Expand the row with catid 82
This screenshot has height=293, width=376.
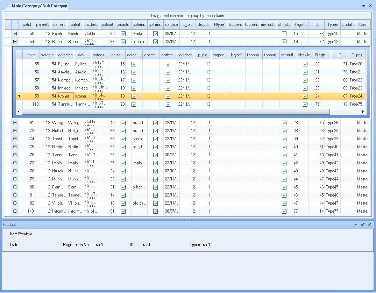point(15,203)
